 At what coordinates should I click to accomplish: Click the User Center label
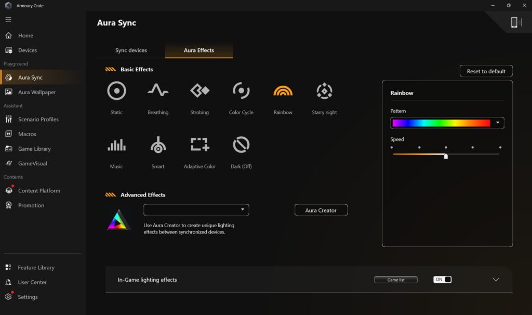(x=32, y=282)
